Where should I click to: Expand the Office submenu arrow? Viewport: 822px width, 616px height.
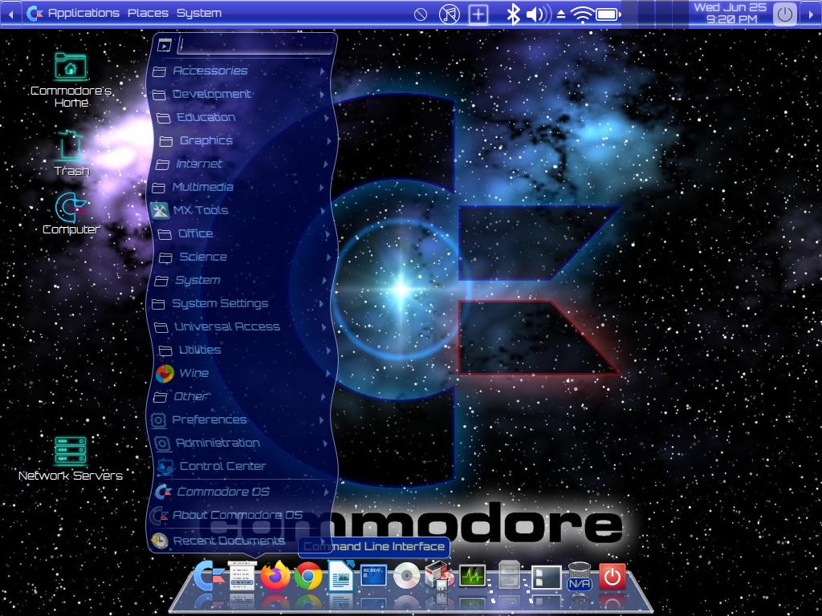coord(328,233)
